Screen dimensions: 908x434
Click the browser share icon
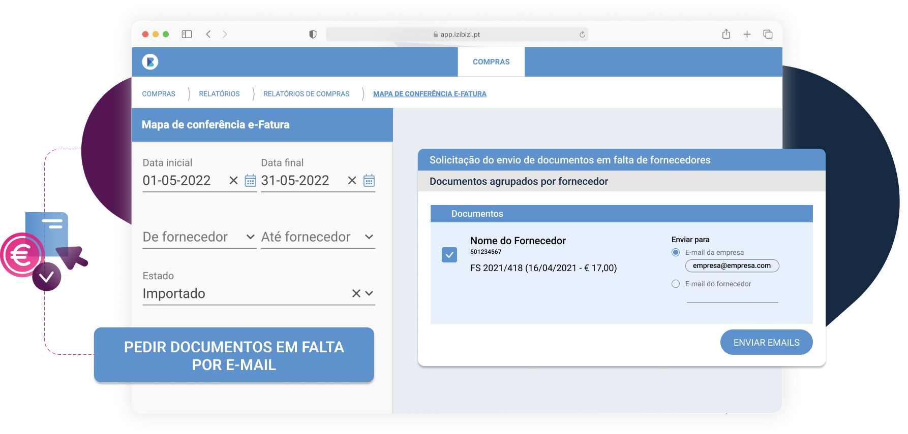(726, 34)
